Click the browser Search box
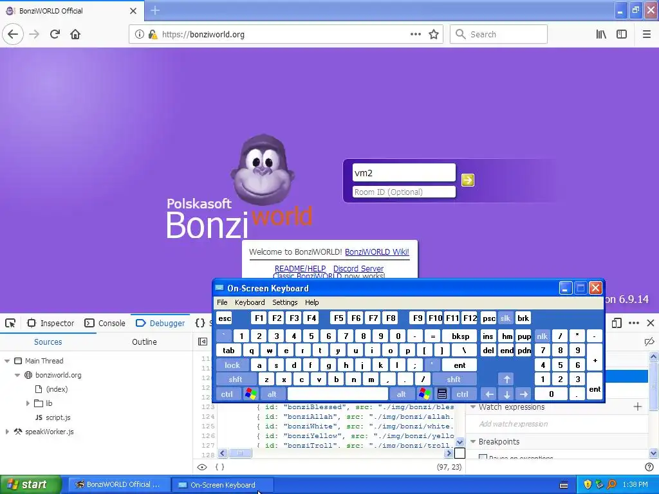 pyautogui.click(x=499, y=35)
